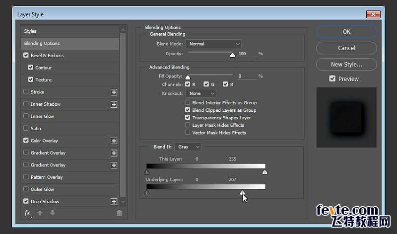
Task: Toggle the Contour checkbox
Action: (x=31, y=67)
